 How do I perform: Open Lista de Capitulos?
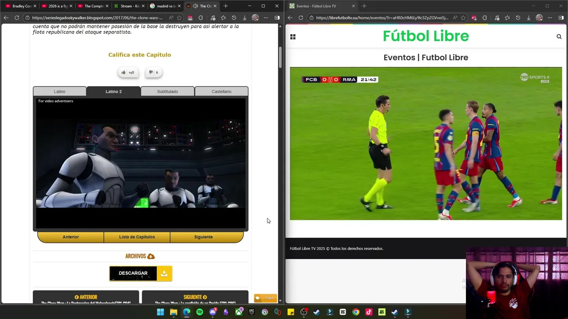tap(137, 237)
